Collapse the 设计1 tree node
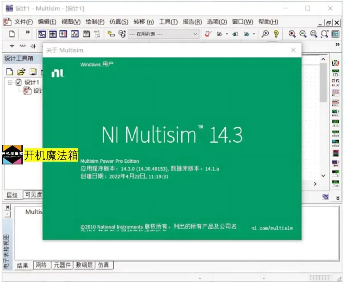Screen dimensions: 345x283 (x=10, y=83)
